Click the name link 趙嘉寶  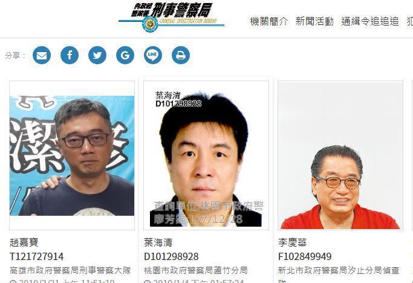click(24, 242)
